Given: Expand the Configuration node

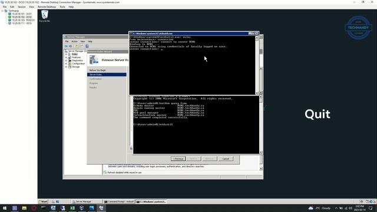Looking at the screenshot, I should 66,64.
